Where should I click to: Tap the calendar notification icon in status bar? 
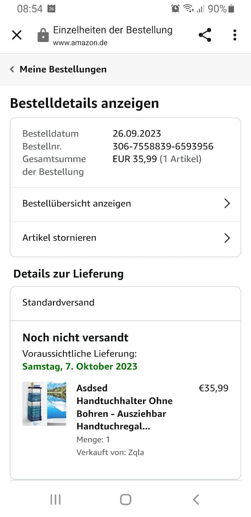[x=52, y=8]
